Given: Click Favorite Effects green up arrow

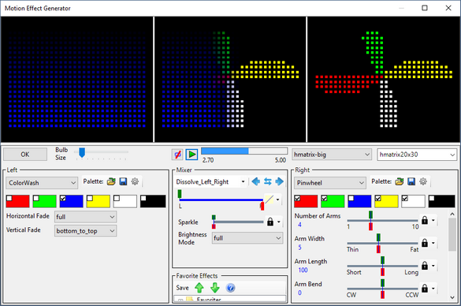Looking at the screenshot, I should 199,288.
